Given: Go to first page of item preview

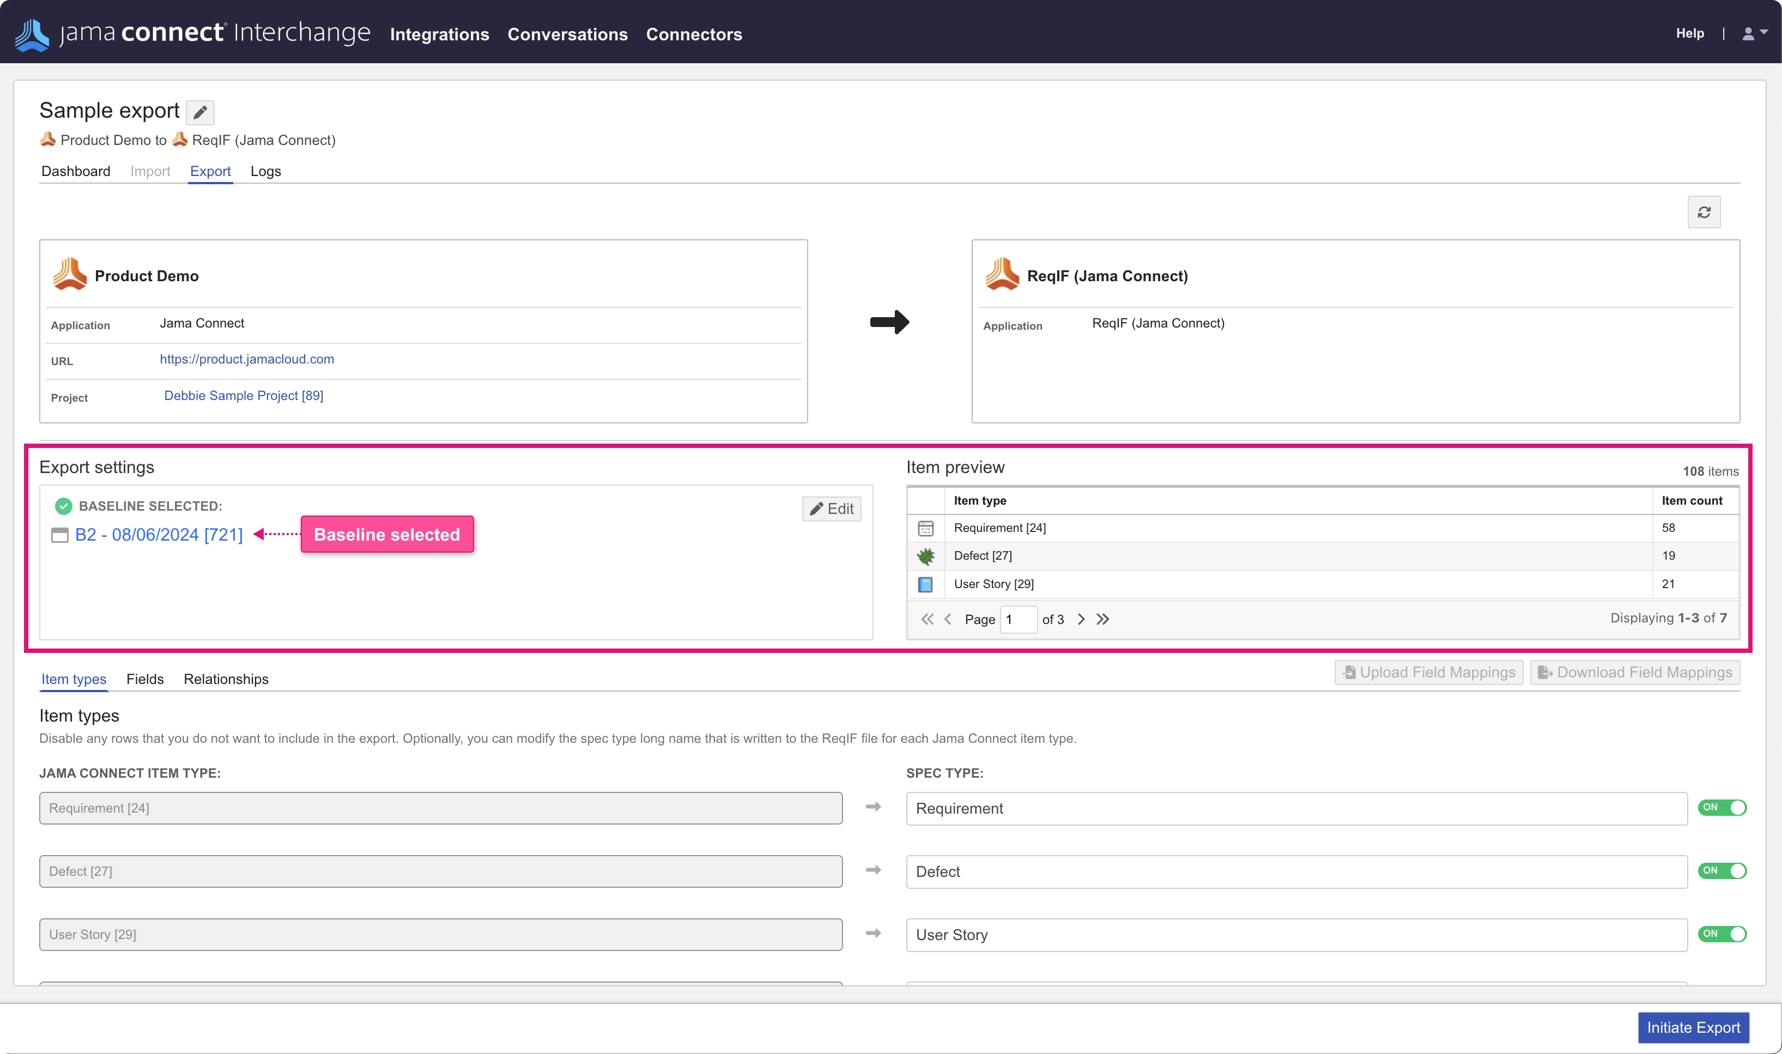Looking at the screenshot, I should tap(927, 619).
